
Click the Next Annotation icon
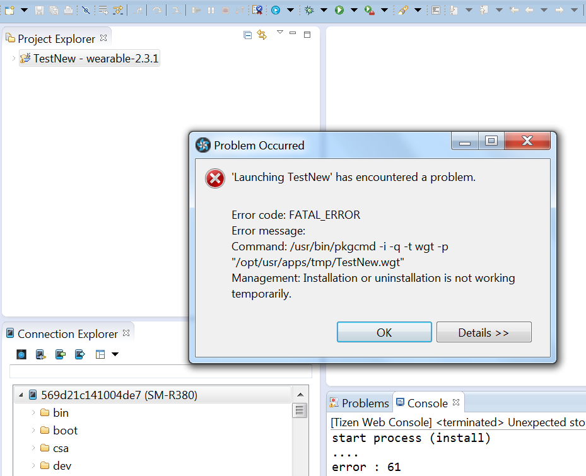[454, 10]
